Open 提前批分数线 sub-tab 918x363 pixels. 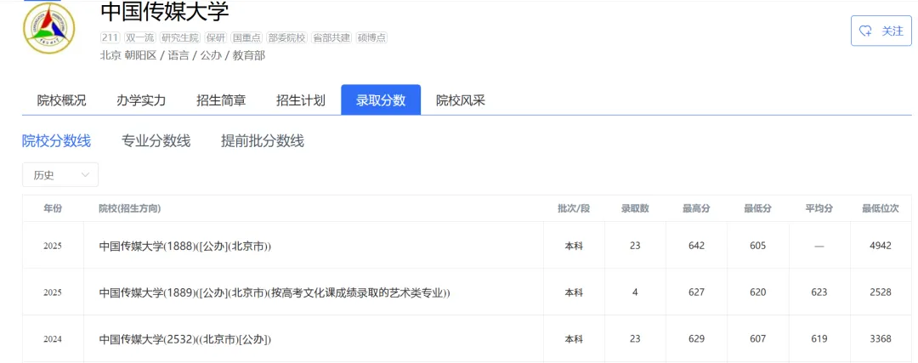pos(263,141)
